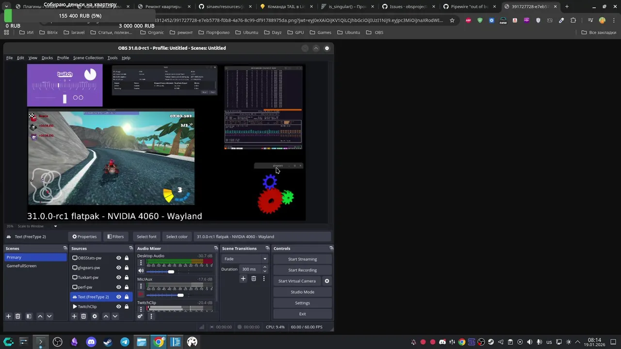Open Telegram from the taskbar
The width and height of the screenshot is (621, 349).
pos(125,342)
